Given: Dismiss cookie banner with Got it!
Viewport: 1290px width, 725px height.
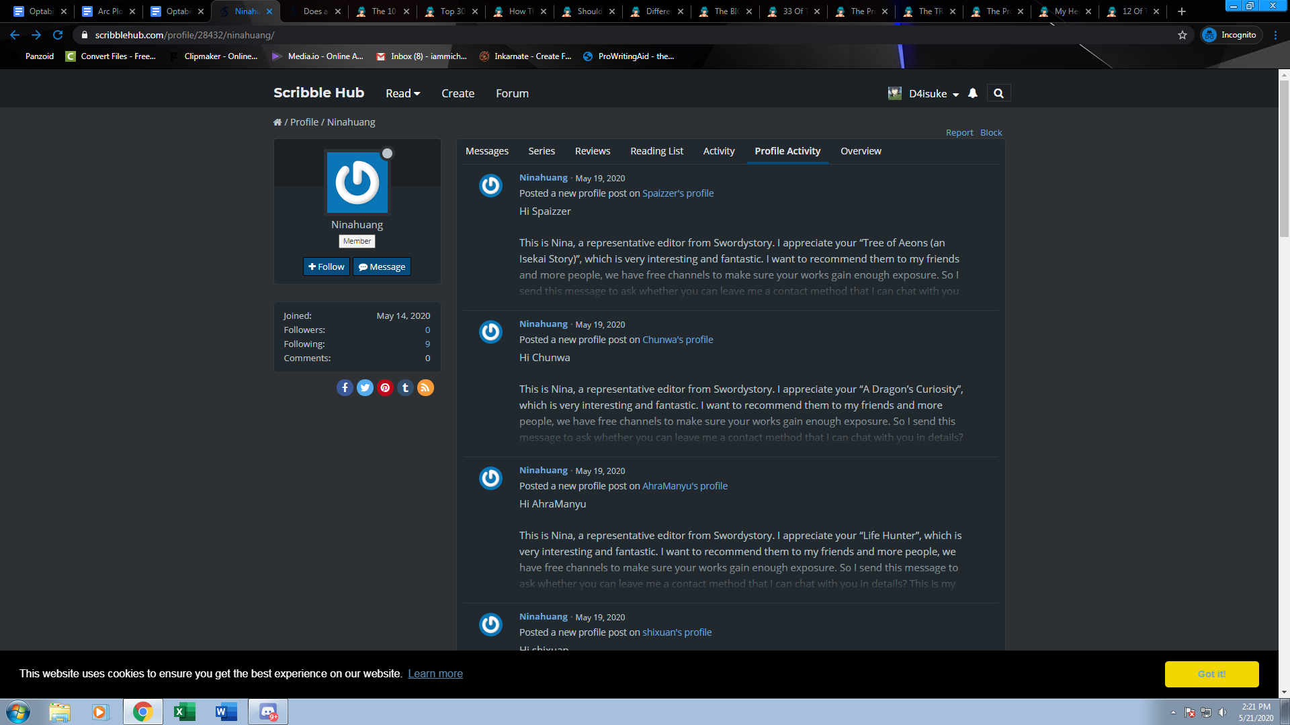Looking at the screenshot, I should (x=1211, y=674).
